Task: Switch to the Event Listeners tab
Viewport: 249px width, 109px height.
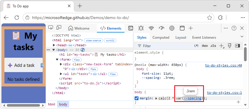Action: [x=204, y=38]
